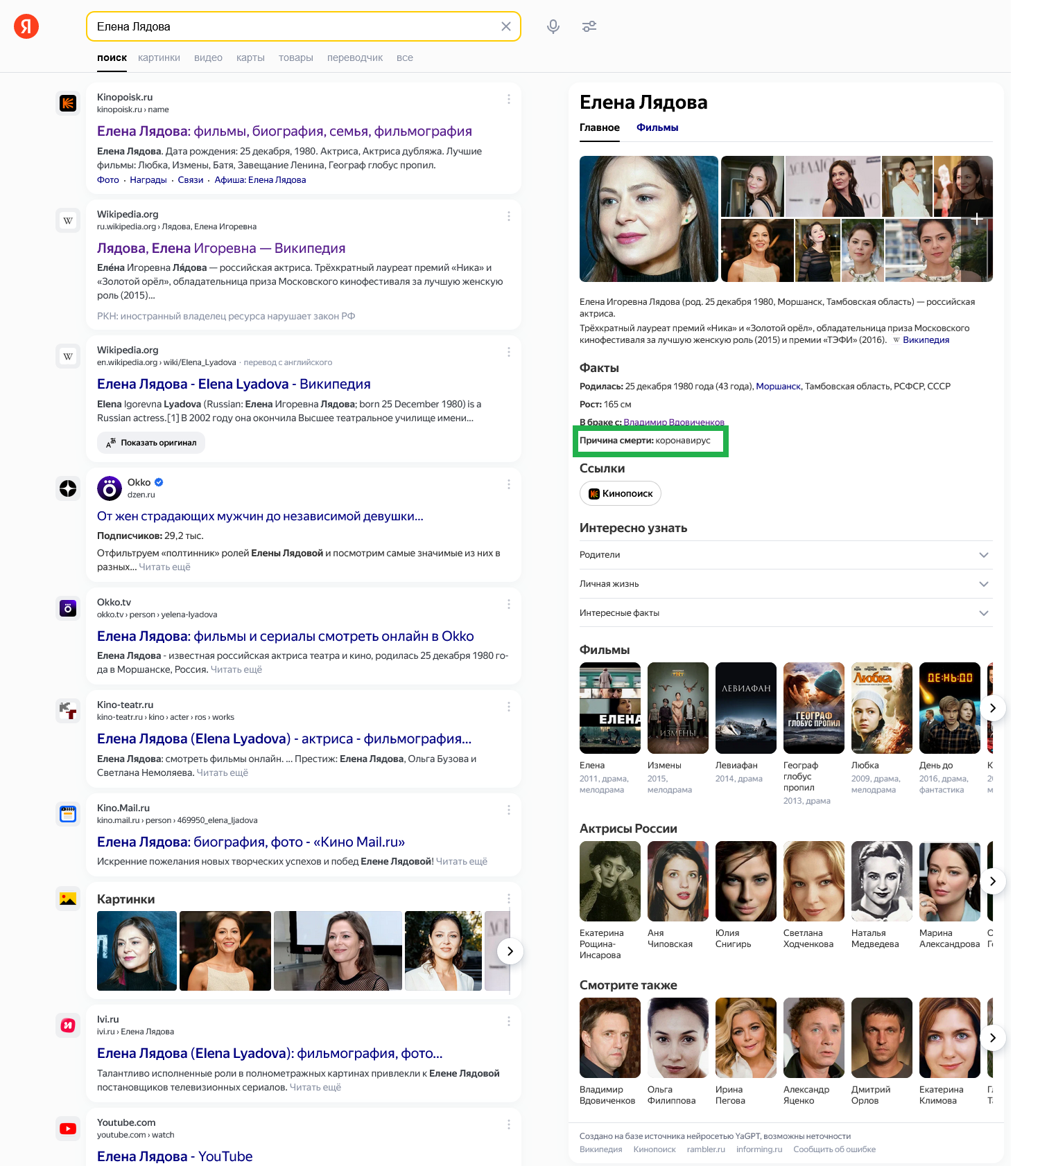This screenshot has height=1166, width=1049.
Task: Open the three-dot menu for the Okko.tv result
Action: tap(509, 604)
